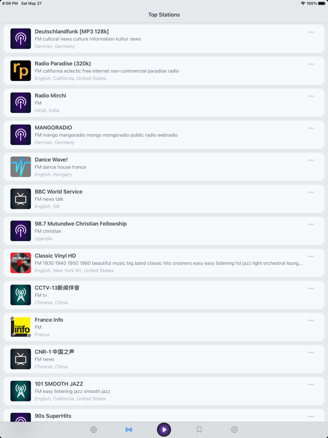The height and width of the screenshot is (438, 328).
Task: Tap the 'FM dance house trance' tags
Action: (x=60, y=167)
